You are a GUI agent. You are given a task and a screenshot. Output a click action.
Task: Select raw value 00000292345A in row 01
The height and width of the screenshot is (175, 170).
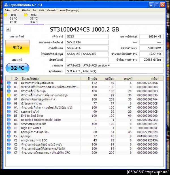pyautogui.click(x=147, y=83)
